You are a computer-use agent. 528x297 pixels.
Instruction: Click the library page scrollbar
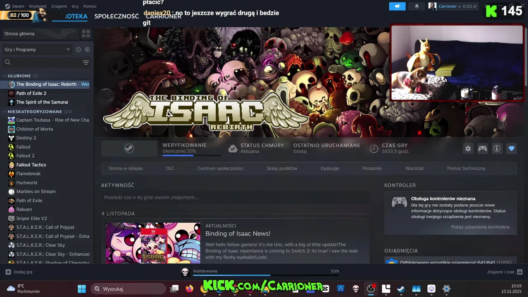pos(526,58)
